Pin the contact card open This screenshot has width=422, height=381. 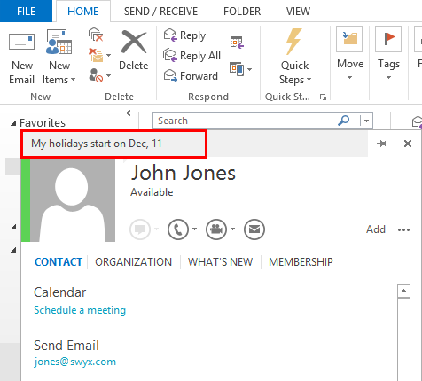(381, 144)
